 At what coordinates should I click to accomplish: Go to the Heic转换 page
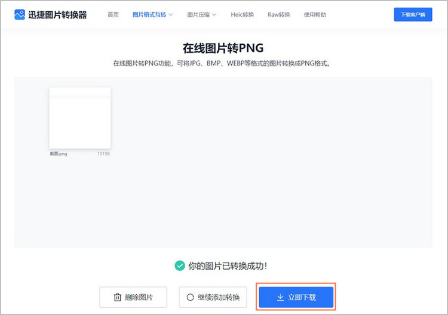click(243, 14)
